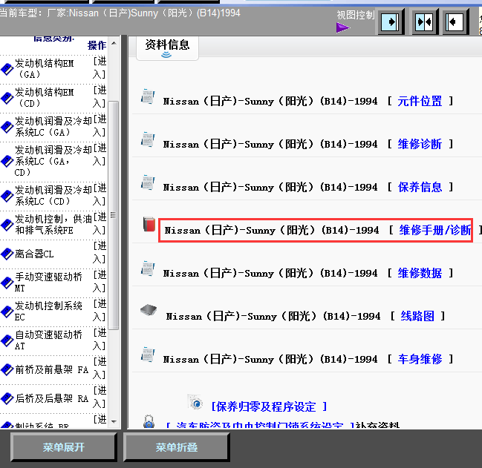This screenshot has height=468, width=482.
Task: Click the blue book icon beside 发动机润滑及冷却系统LC（GA）
Action: [7, 127]
